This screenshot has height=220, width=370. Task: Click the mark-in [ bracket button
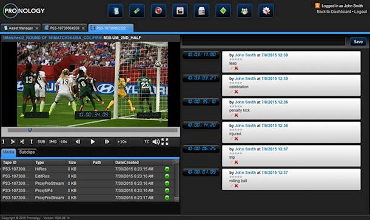coord(32,142)
